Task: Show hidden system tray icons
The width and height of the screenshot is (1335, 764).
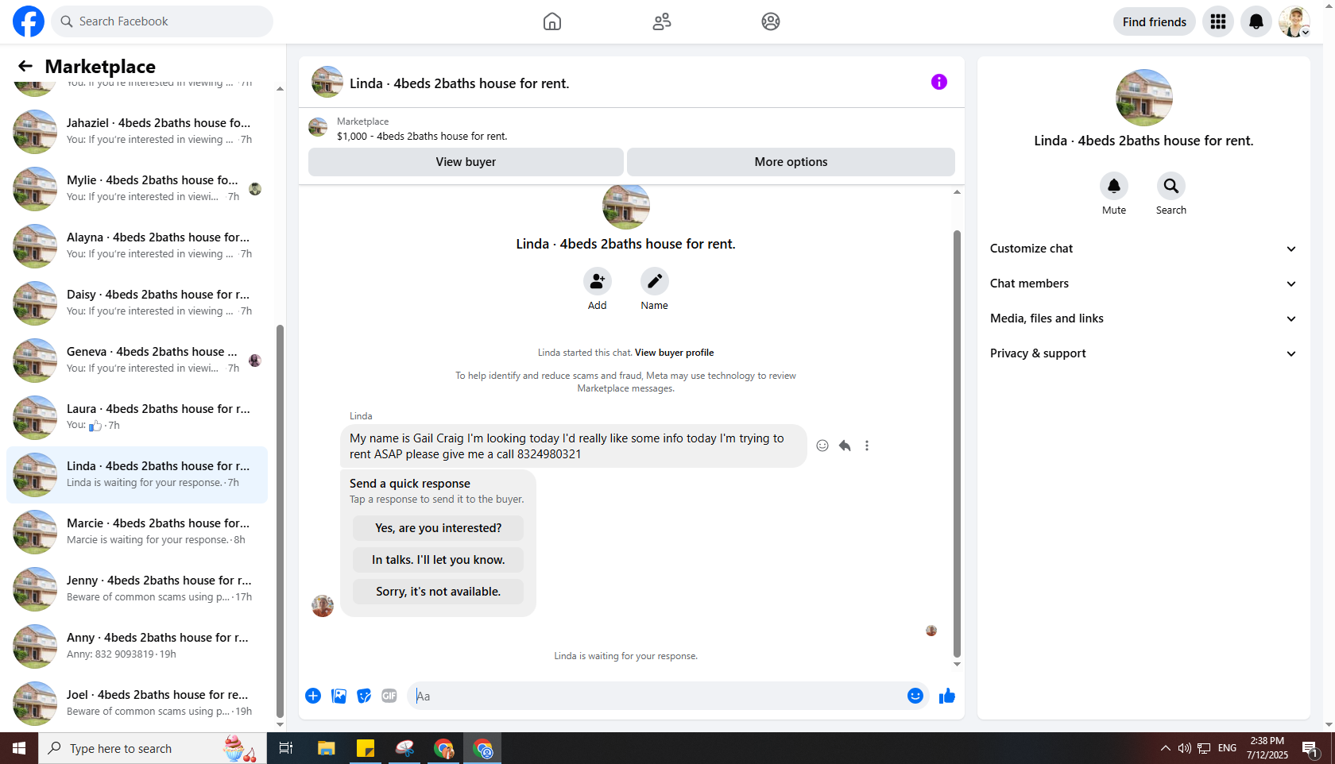Action: click(1165, 748)
